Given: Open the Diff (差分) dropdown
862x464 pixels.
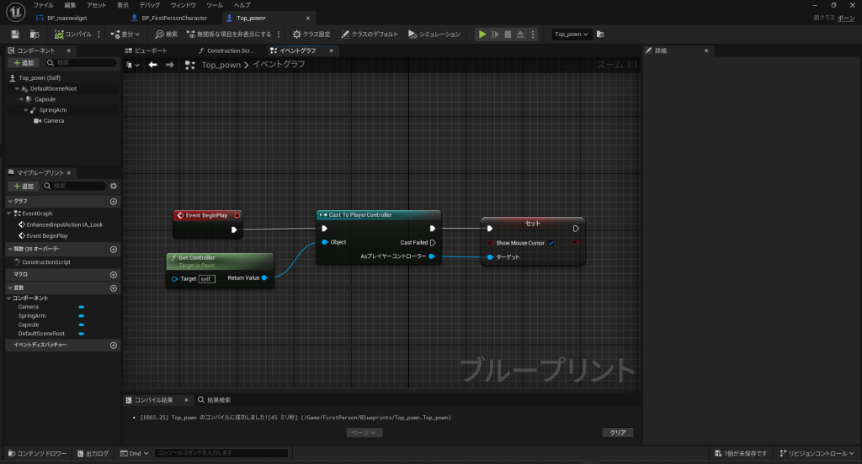Looking at the screenshot, I should pyautogui.click(x=125, y=34).
